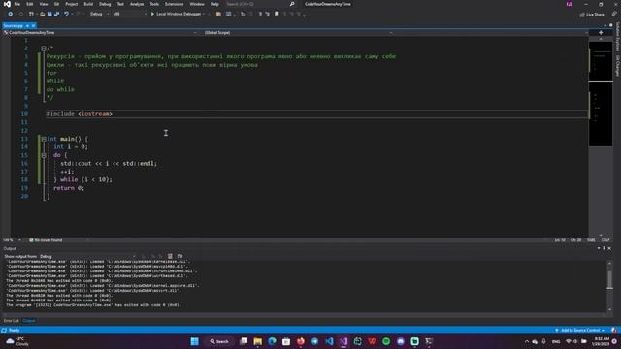621x349 pixels.
Task: Open the Analyze menu
Action: click(137, 4)
